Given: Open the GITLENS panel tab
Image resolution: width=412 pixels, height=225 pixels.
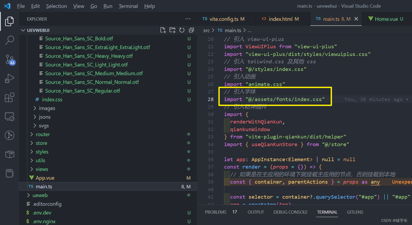Looking at the screenshot, I should (355, 212).
